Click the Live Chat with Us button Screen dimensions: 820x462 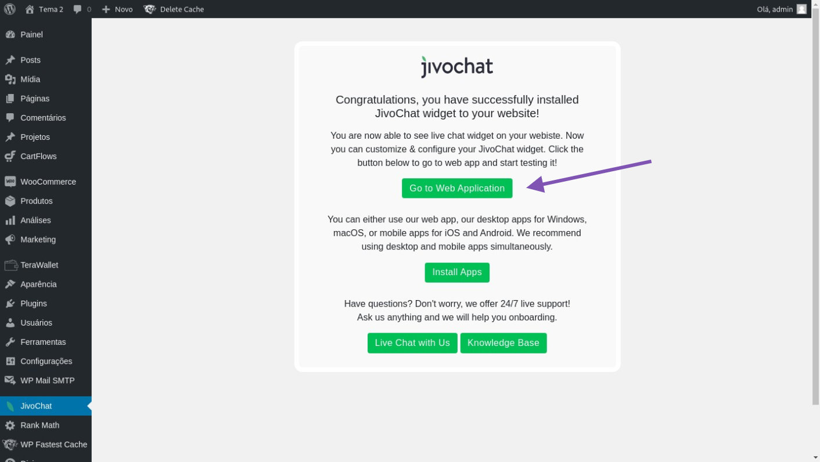tap(412, 343)
